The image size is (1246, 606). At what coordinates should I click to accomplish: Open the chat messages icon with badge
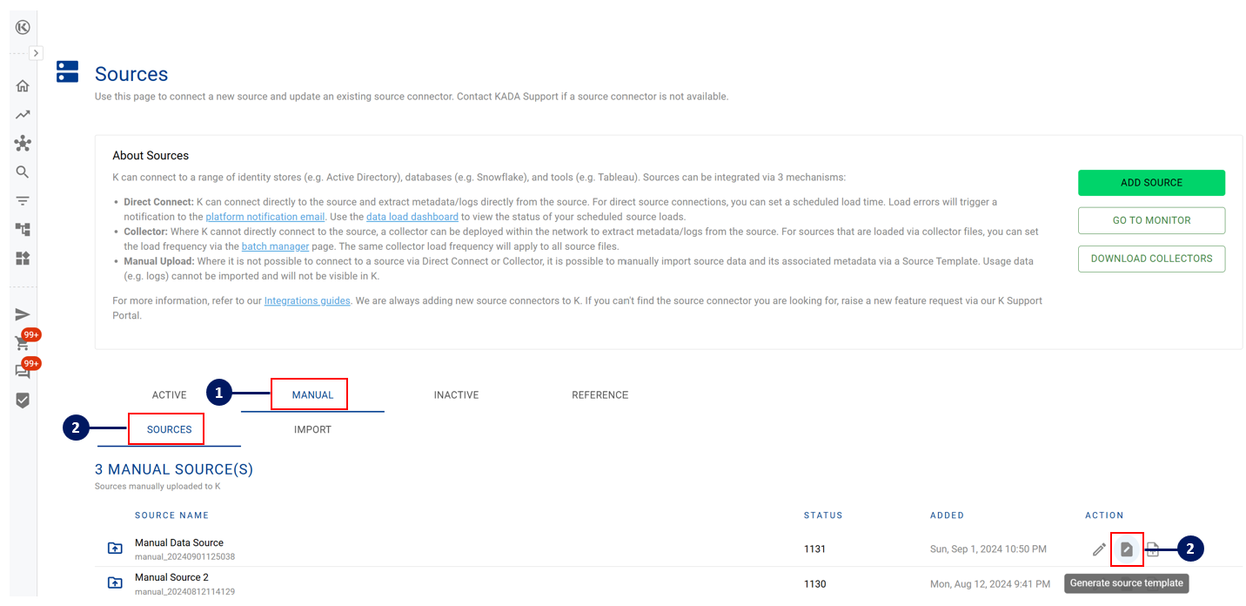(x=23, y=372)
